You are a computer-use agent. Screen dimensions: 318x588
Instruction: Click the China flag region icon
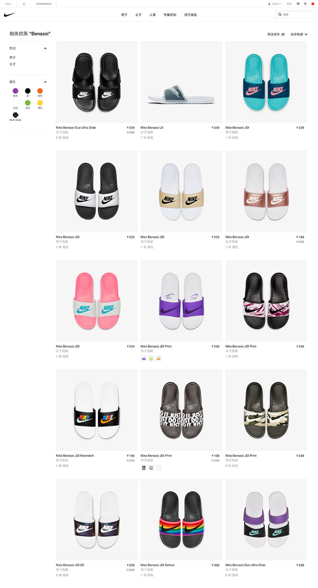point(312,4)
